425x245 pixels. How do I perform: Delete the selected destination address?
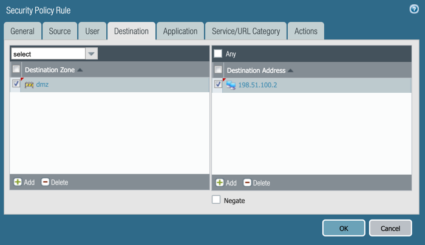click(x=257, y=183)
